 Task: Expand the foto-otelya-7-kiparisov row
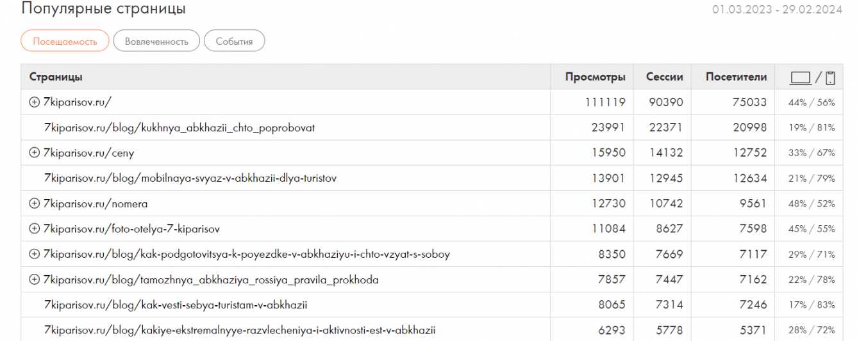pyautogui.click(x=35, y=229)
